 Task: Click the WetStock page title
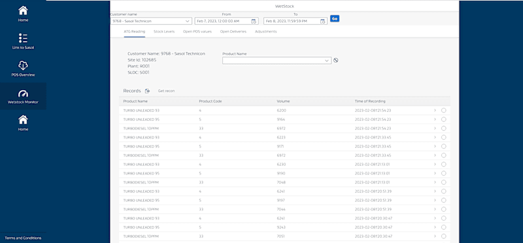pyautogui.click(x=284, y=6)
